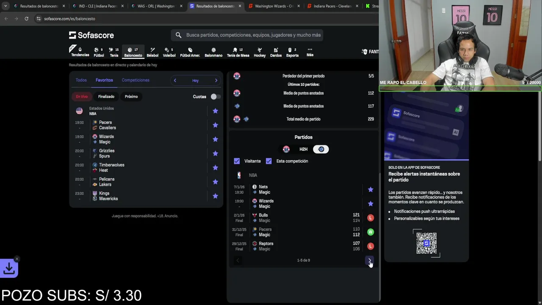Select Magic logo in Partidos switcher

click(321, 149)
